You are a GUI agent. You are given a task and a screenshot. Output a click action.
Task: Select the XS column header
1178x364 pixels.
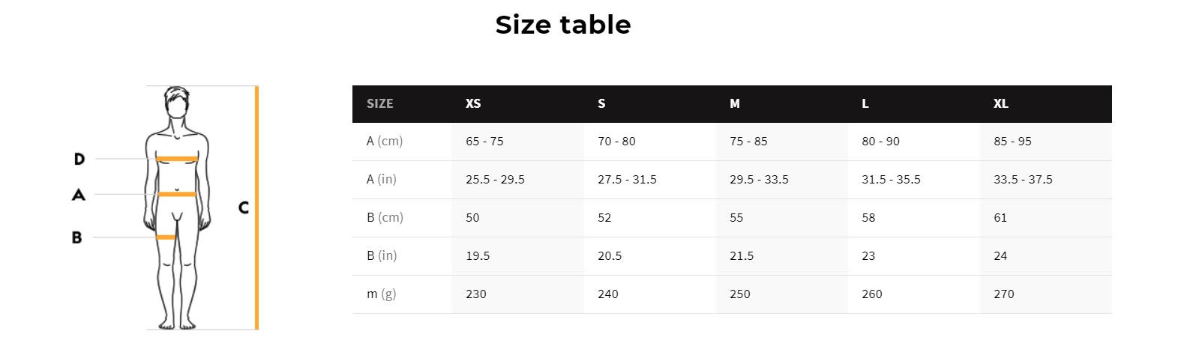(x=473, y=103)
